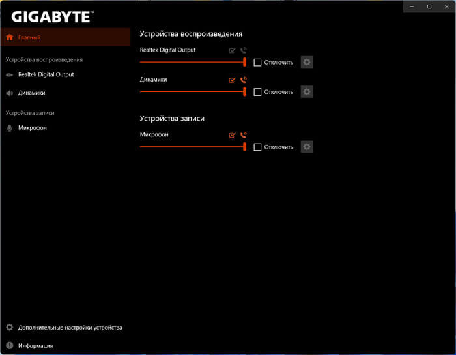
Task: Open gear settings for Realtek Digital Output
Action: pyautogui.click(x=307, y=63)
